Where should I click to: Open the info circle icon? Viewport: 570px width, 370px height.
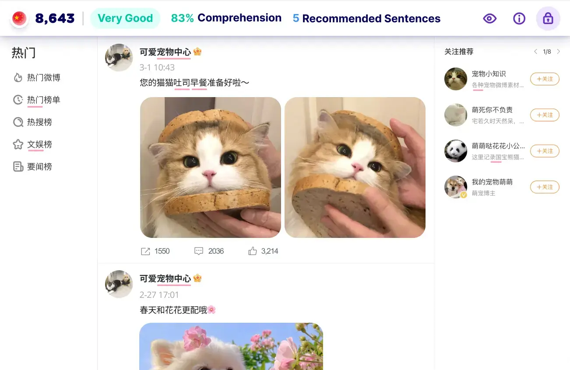(519, 18)
